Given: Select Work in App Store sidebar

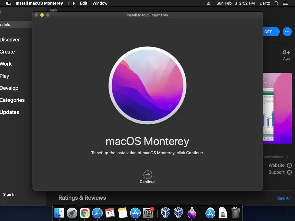Looking at the screenshot, I should point(6,64).
